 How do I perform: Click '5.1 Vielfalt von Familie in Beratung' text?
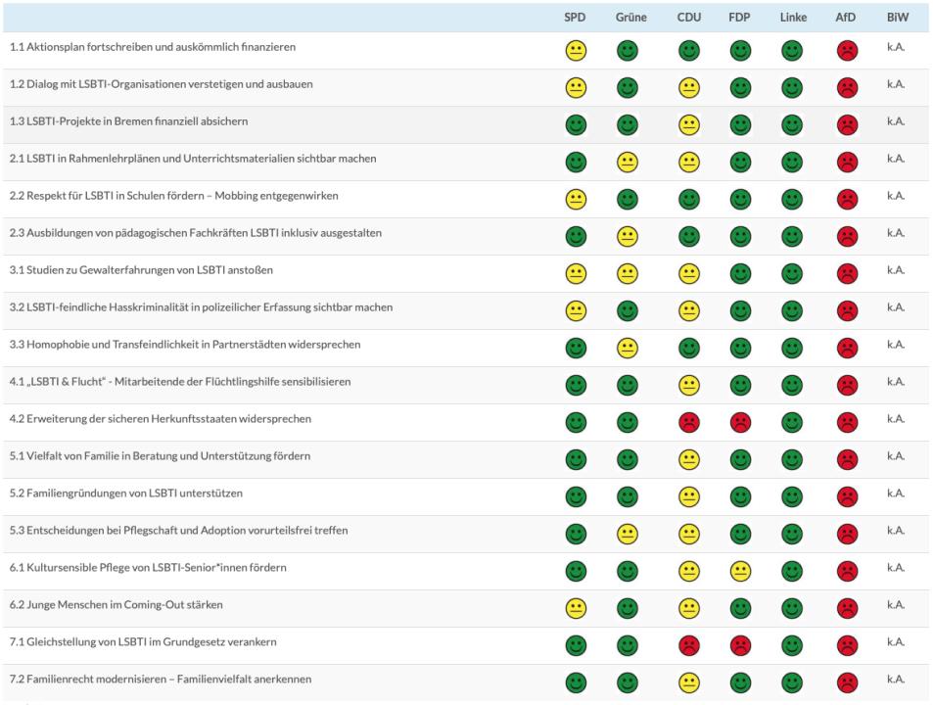click(x=160, y=456)
